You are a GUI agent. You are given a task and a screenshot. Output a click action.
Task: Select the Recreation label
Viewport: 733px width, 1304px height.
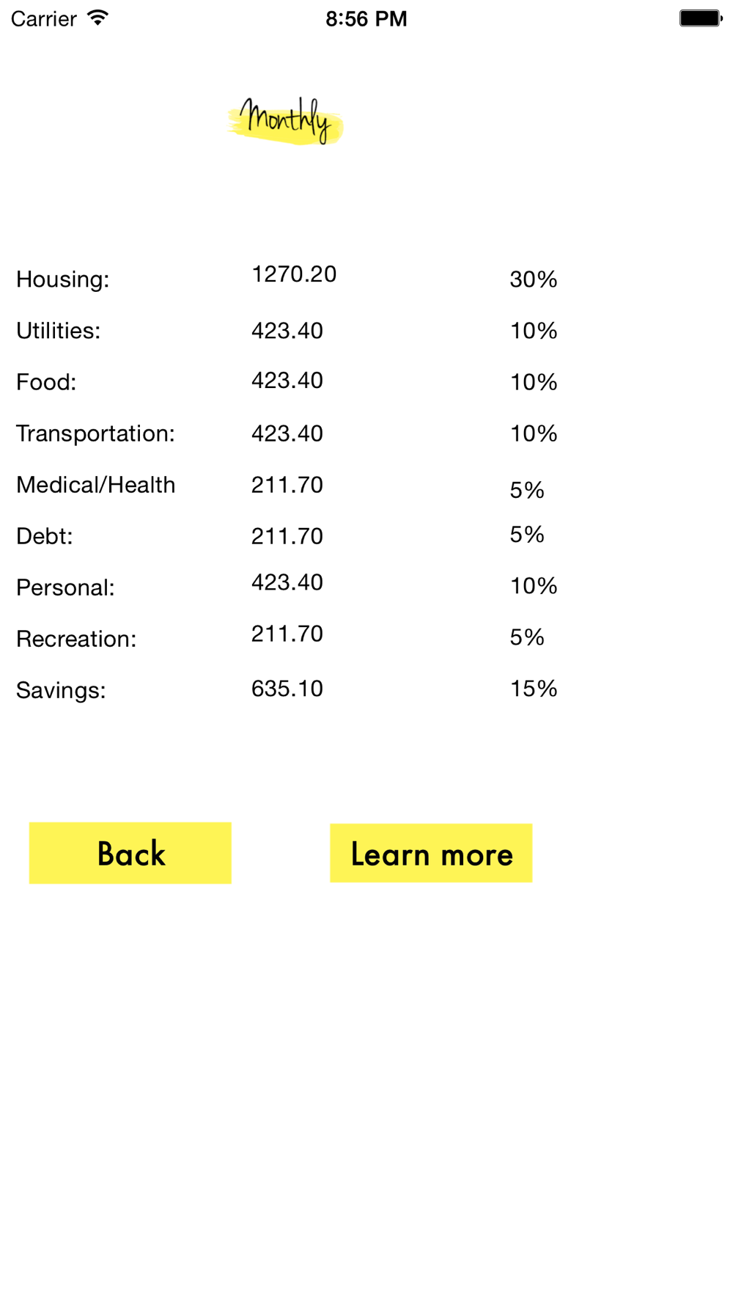(x=76, y=639)
